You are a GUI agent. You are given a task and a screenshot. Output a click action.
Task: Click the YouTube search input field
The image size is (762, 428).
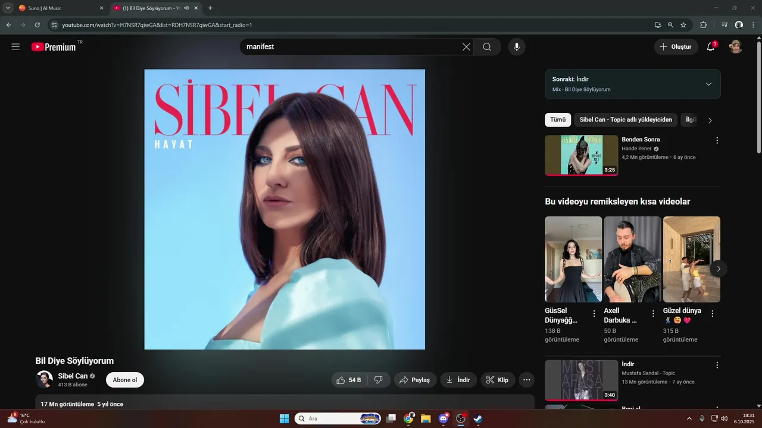click(x=351, y=47)
